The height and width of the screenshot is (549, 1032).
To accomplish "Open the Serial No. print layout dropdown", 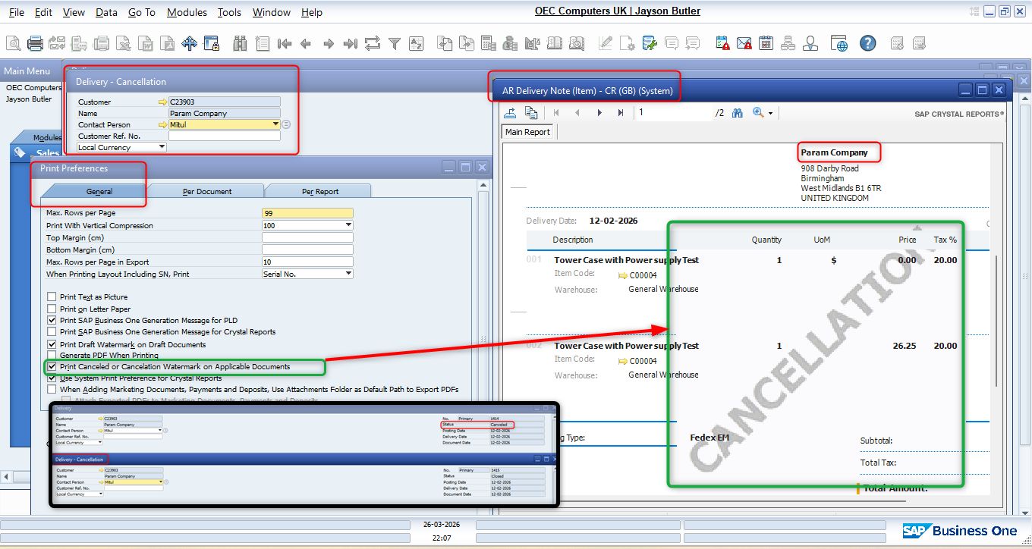I will pyautogui.click(x=348, y=274).
